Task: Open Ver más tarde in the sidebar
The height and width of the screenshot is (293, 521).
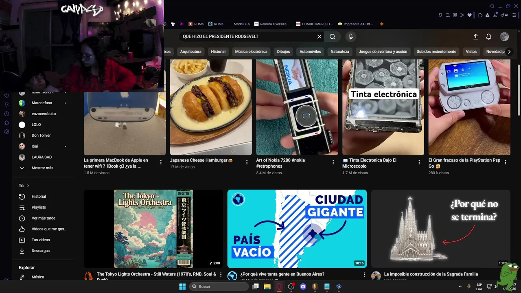Action: point(44,218)
